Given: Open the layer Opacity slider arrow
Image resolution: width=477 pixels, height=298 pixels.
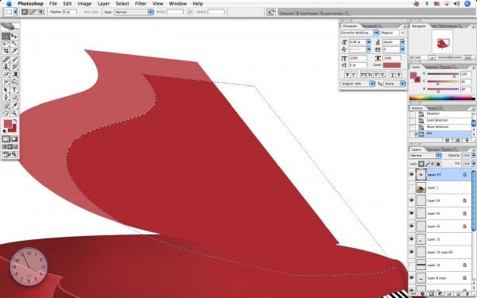Looking at the screenshot, I should tap(473, 156).
